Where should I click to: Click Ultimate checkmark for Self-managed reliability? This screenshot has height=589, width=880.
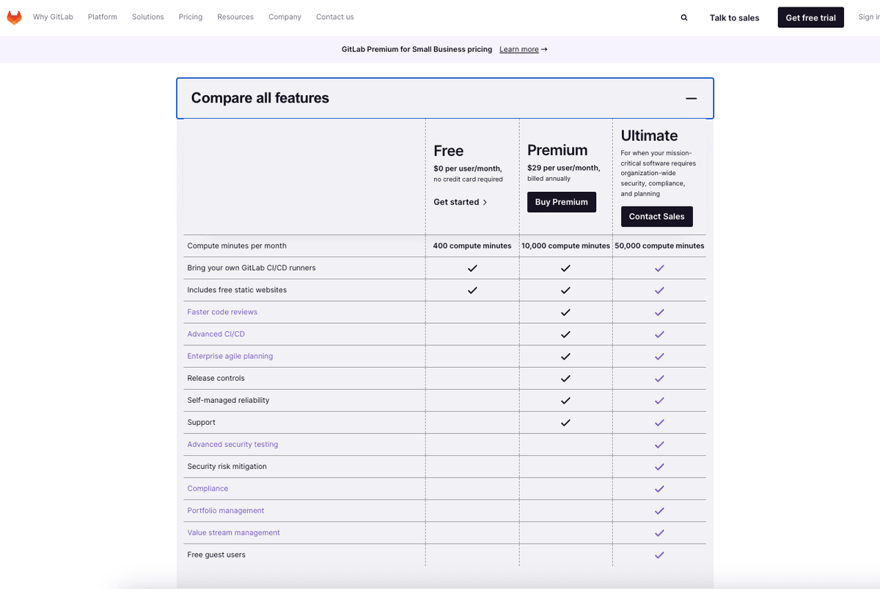[x=659, y=401]
